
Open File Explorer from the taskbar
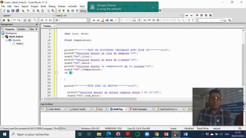(99, 134)
